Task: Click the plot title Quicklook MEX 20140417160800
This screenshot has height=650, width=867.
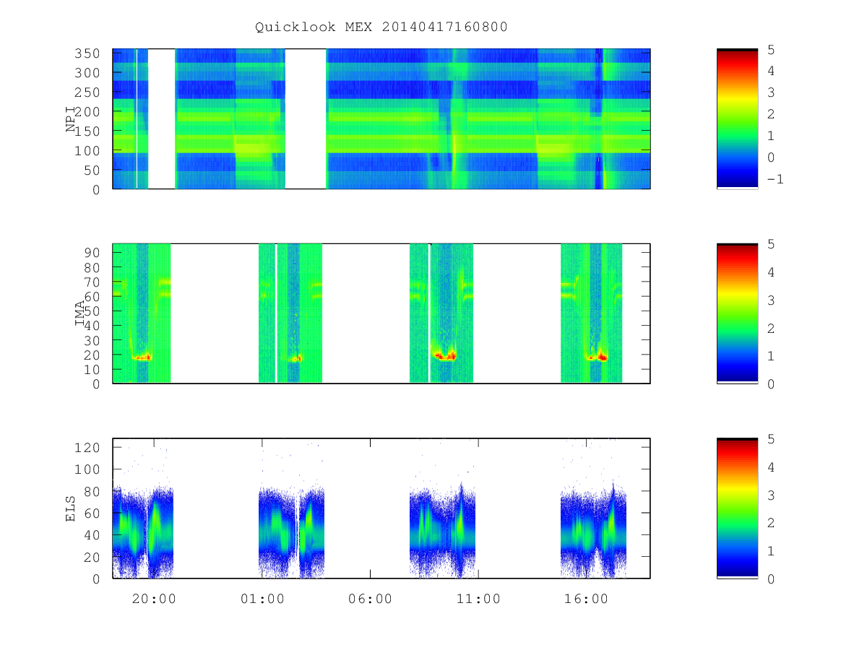Action: 381,27
